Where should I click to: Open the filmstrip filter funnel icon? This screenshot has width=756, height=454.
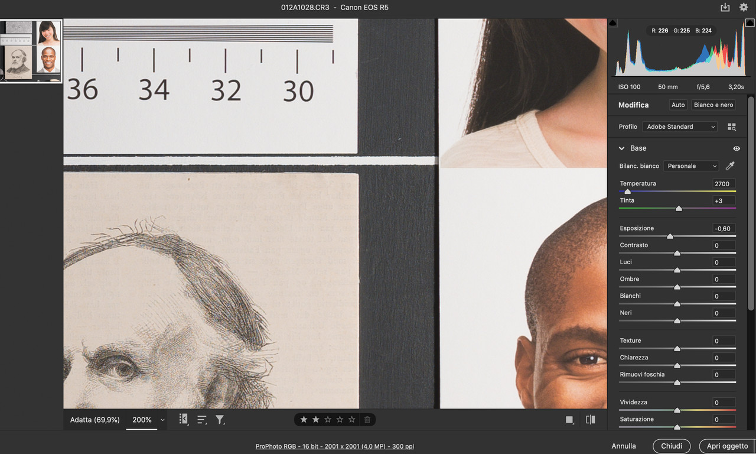pyautogui.click(x=220, y=420)
